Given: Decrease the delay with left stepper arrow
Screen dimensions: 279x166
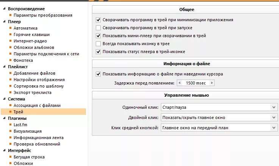Looking at the screenshot, I should point(180,83).
